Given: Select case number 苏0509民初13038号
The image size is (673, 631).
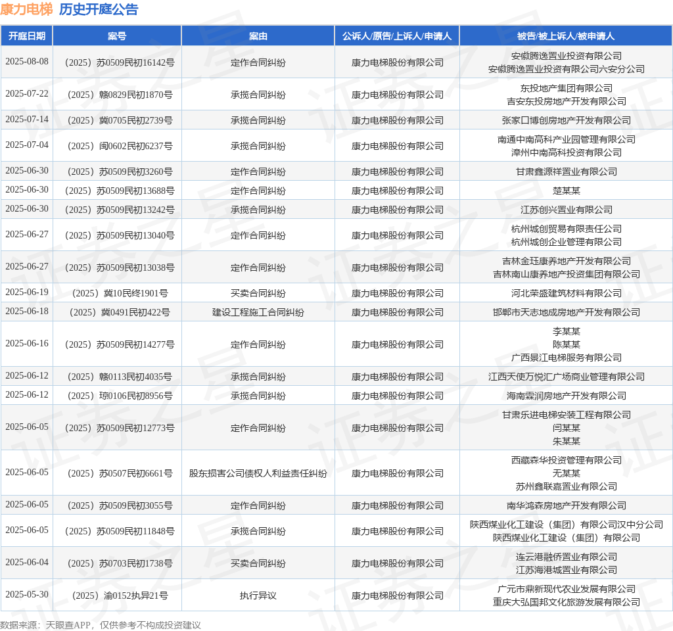Looking at the screenshot, I should point(120,268).
